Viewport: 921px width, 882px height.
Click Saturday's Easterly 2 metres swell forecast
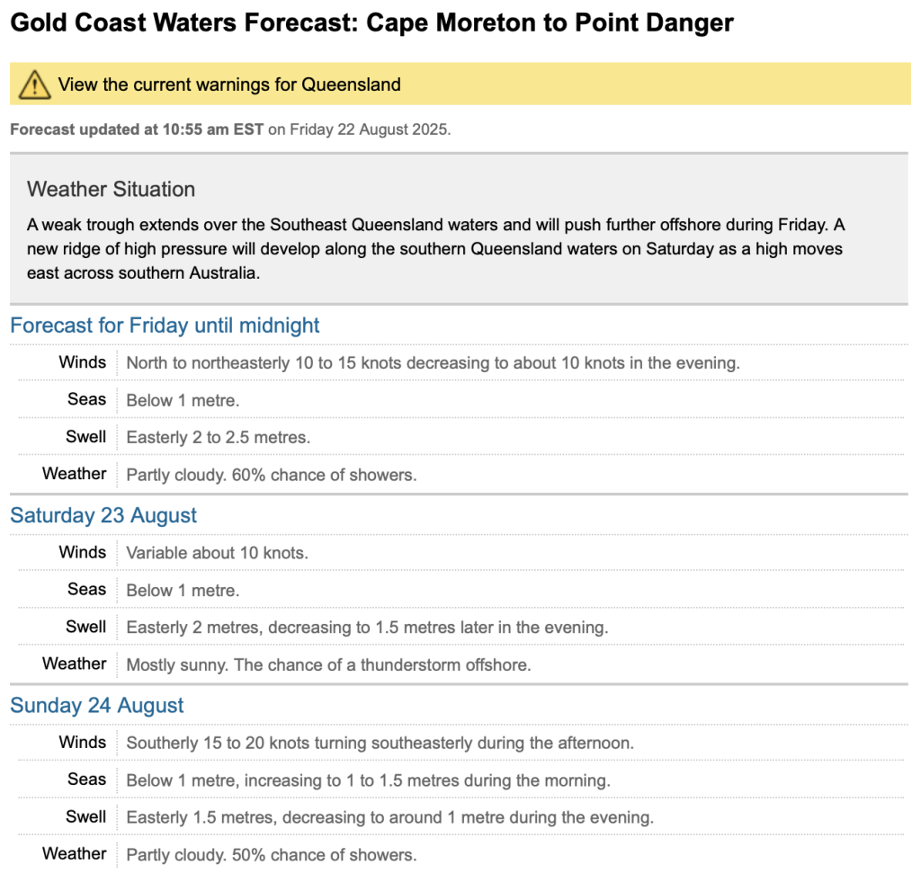(367, 628)
